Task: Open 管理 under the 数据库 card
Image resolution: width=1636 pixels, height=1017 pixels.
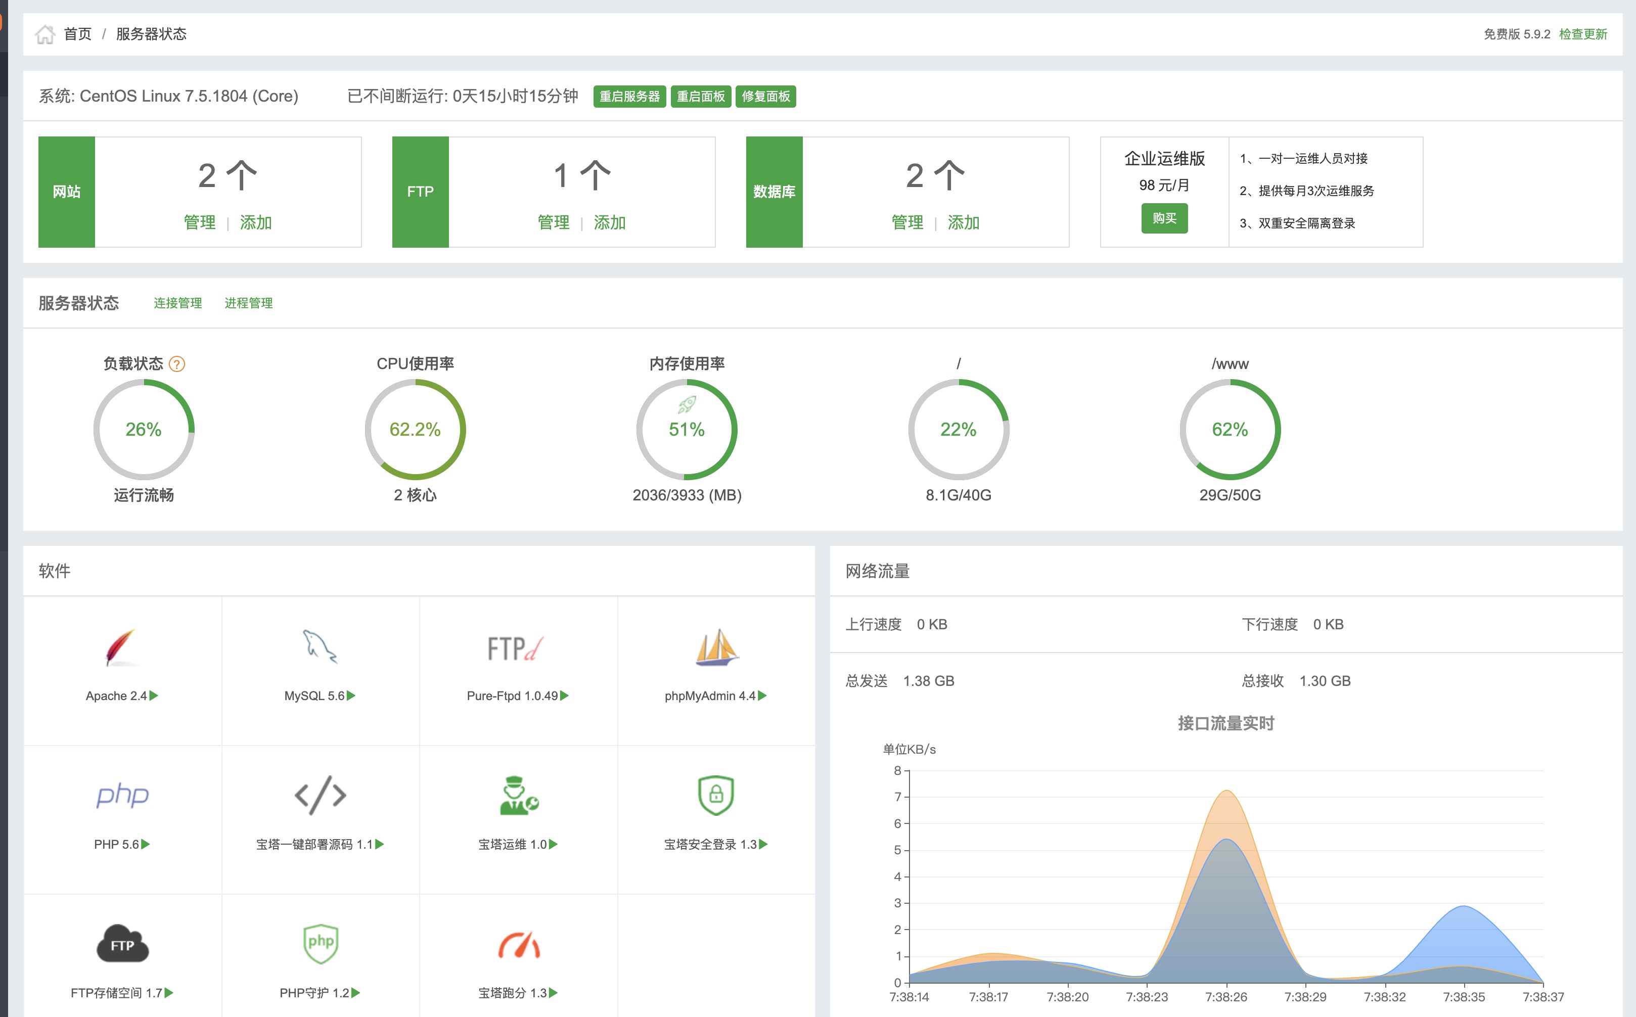Action: pos(907,222)
